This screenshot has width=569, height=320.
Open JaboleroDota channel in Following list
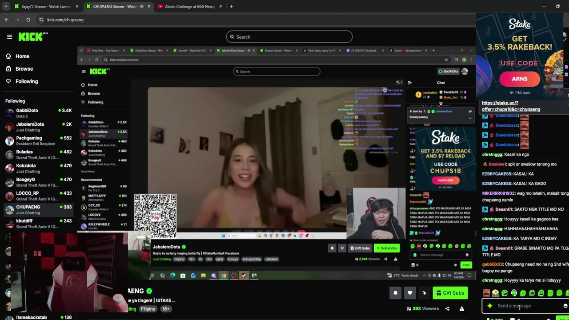38,127
